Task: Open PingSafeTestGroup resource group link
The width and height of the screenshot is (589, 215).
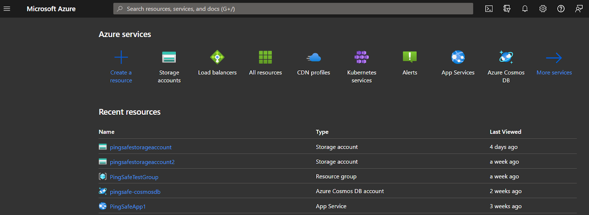Action: point(134,177)
